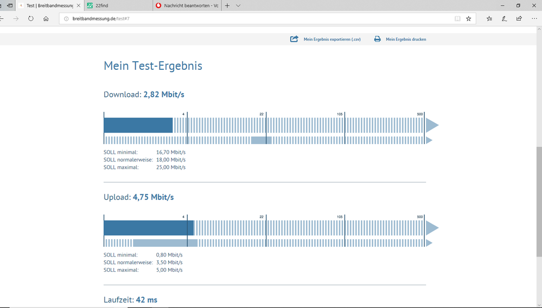The image size is (542, 308).
Task: Click the site info icon in address bar
Action: [x=66, y=18]
